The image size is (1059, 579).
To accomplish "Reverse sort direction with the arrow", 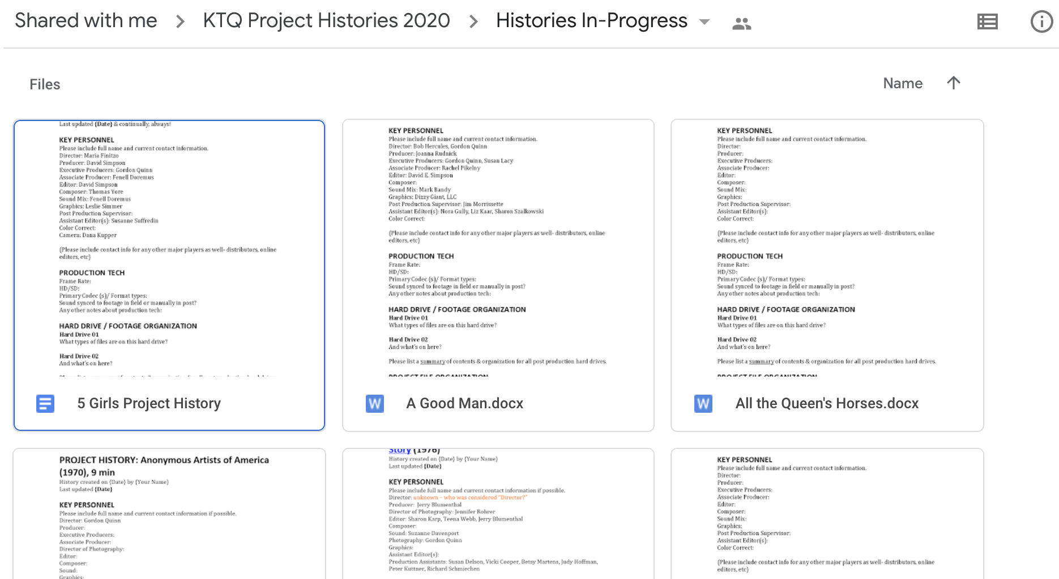I will [954, 83].
